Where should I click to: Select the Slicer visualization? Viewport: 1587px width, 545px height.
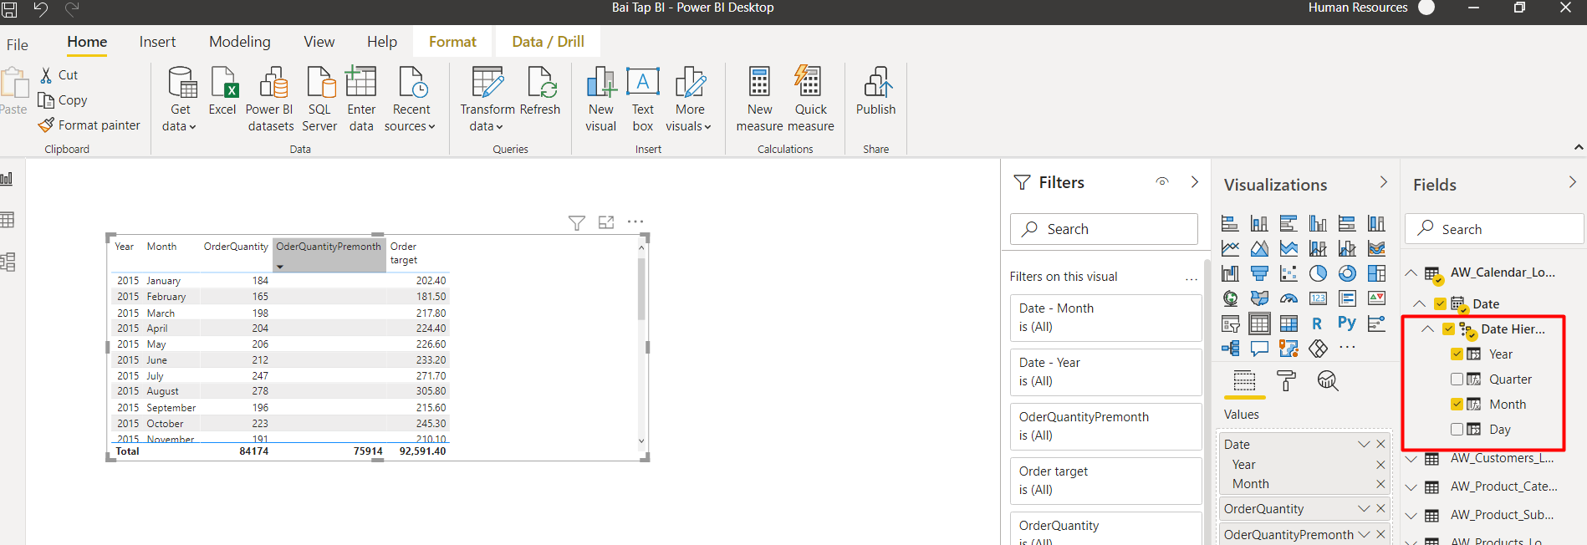click(1231, 323)
